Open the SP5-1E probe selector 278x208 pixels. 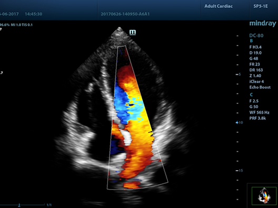coord(261,6)
